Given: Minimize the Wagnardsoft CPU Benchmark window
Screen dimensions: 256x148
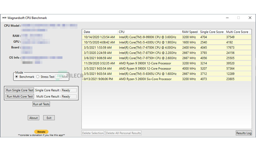Looking at the screenshot, I should click(227, 18).
